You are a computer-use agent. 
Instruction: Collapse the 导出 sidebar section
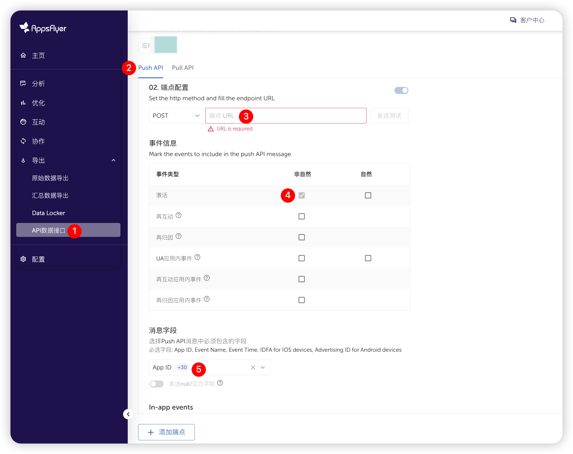113,160
